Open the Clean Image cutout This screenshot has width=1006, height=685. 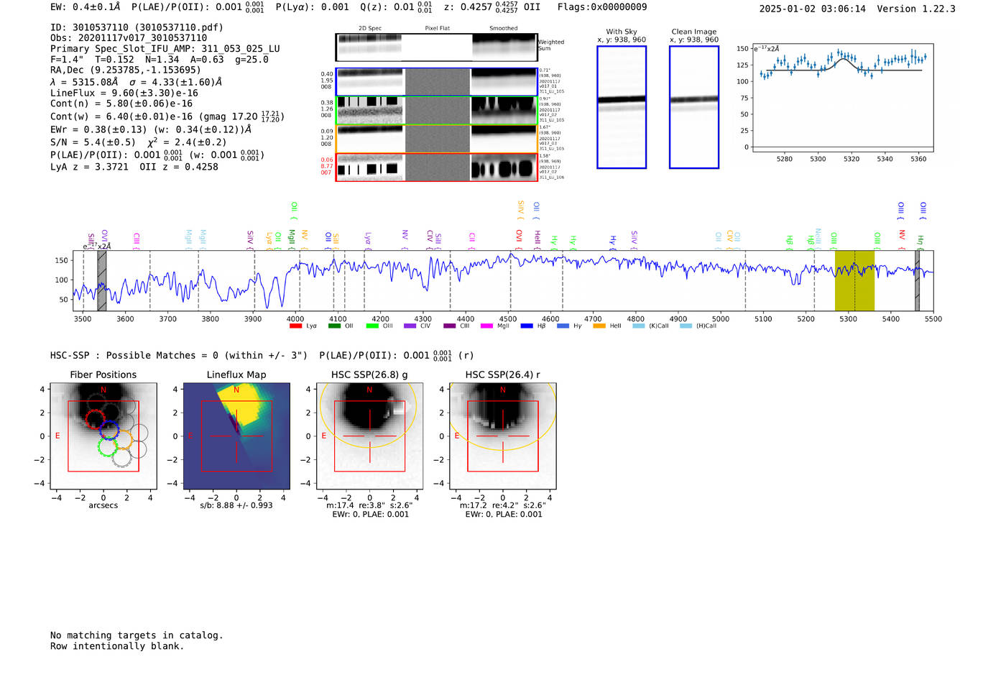694,107
